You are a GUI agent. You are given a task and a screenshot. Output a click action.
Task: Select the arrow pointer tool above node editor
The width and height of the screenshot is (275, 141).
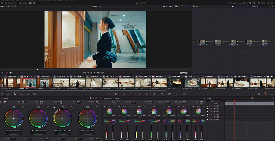194,6
